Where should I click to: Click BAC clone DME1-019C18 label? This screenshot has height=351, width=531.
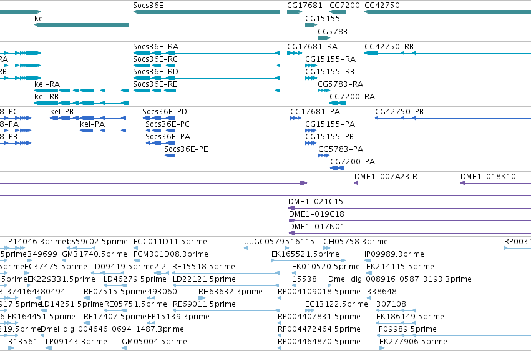[x=316, y=214]
